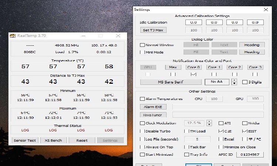The image size is (277, 166).
Task: Click the Core 2 notification color button
Action: (235, 67)
